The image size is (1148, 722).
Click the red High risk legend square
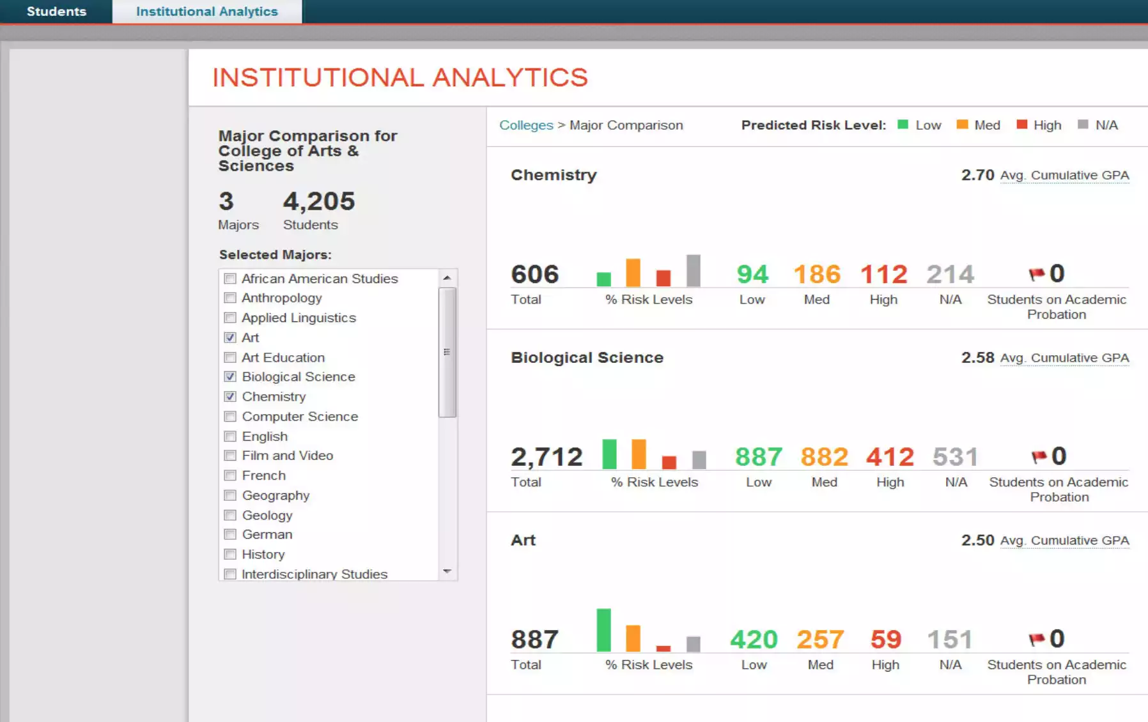(x=1021, y=125)
